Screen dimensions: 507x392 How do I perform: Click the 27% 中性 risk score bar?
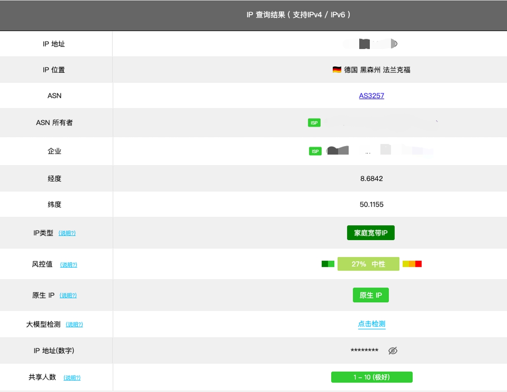(369, 264)
